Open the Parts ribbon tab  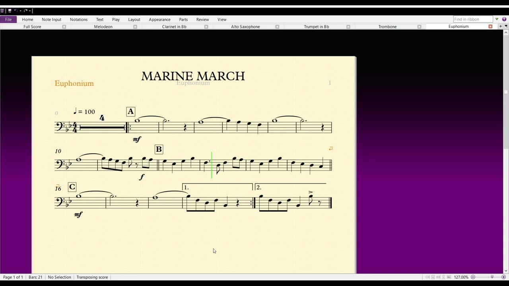[183, 19]
